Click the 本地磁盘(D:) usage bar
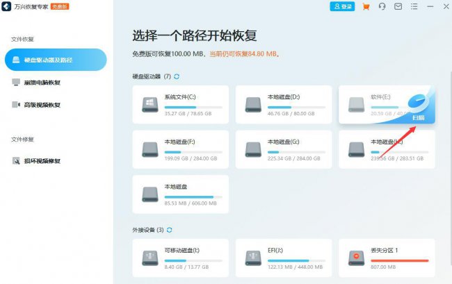Viewport: 452px width, 284px height. pos(297,108)
